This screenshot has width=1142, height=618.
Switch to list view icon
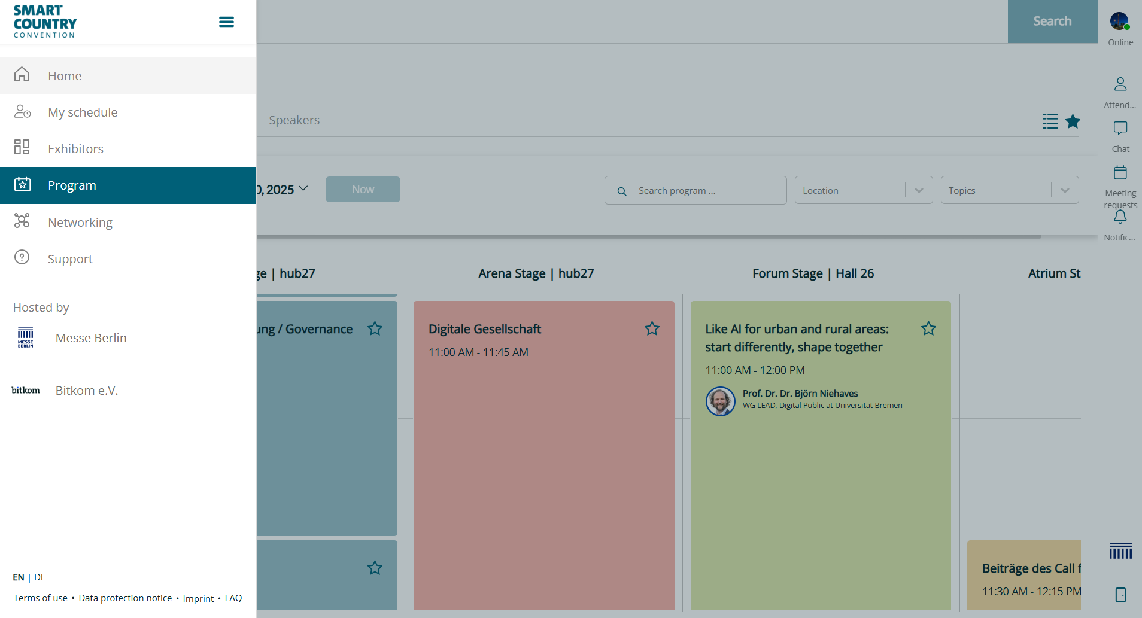click(1050, 121)
